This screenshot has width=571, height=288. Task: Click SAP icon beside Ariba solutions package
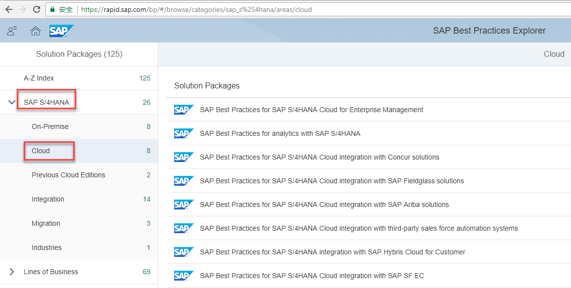pyautogui.click(x=184, y=205)
